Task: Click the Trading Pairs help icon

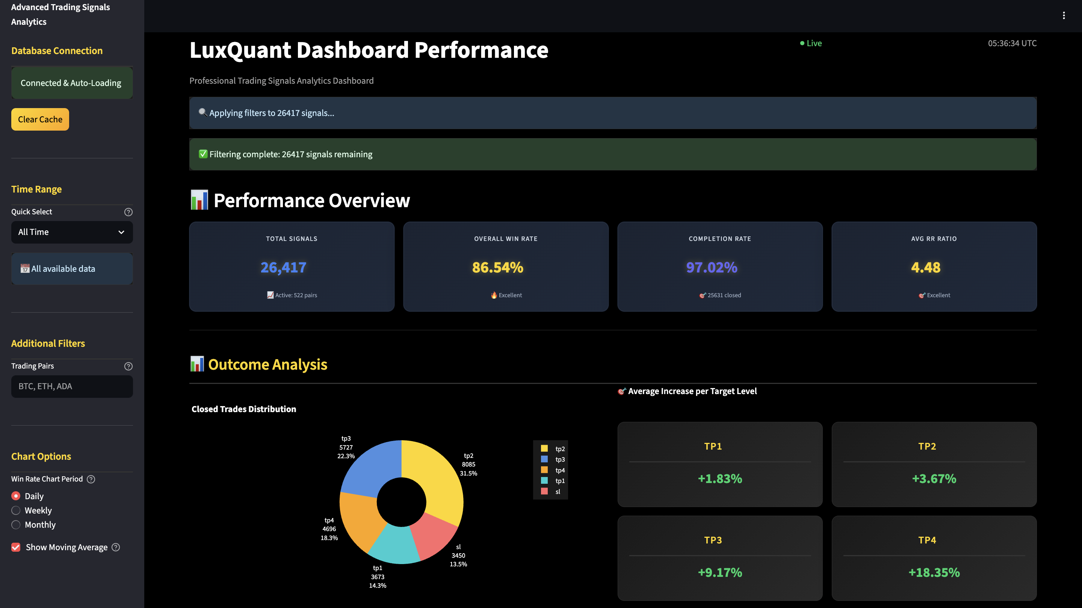Action: [x=128, y=366]
